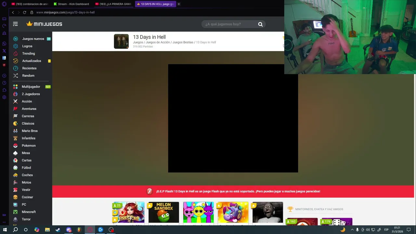Open GX Control speedometer in sidebar
The image size is (416, 234).
4,26
